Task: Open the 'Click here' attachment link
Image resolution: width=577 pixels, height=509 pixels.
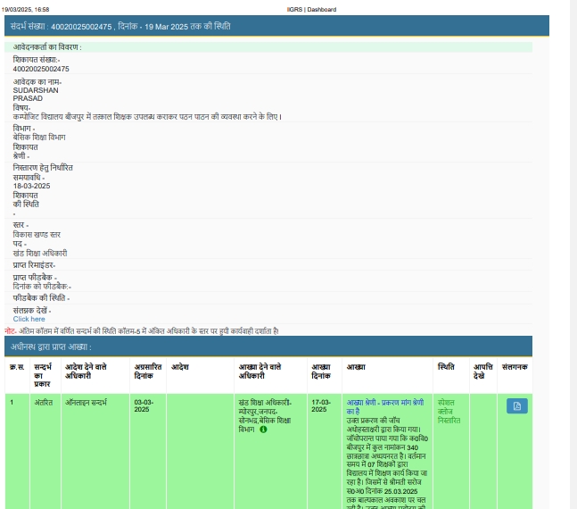Action: pyautogui.click(x=29, y=319)
